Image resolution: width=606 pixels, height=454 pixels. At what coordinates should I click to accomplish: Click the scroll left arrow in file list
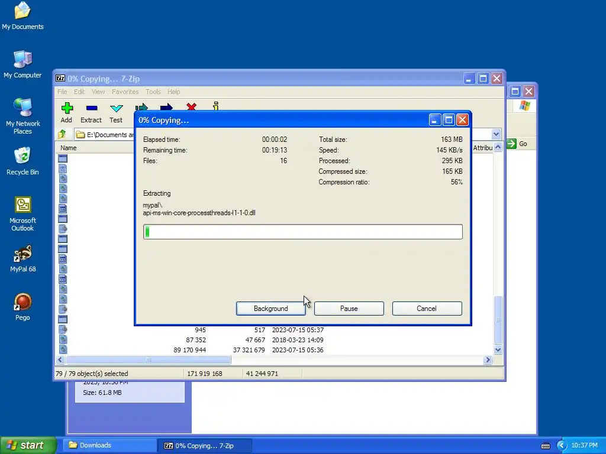tap(60, 360)
